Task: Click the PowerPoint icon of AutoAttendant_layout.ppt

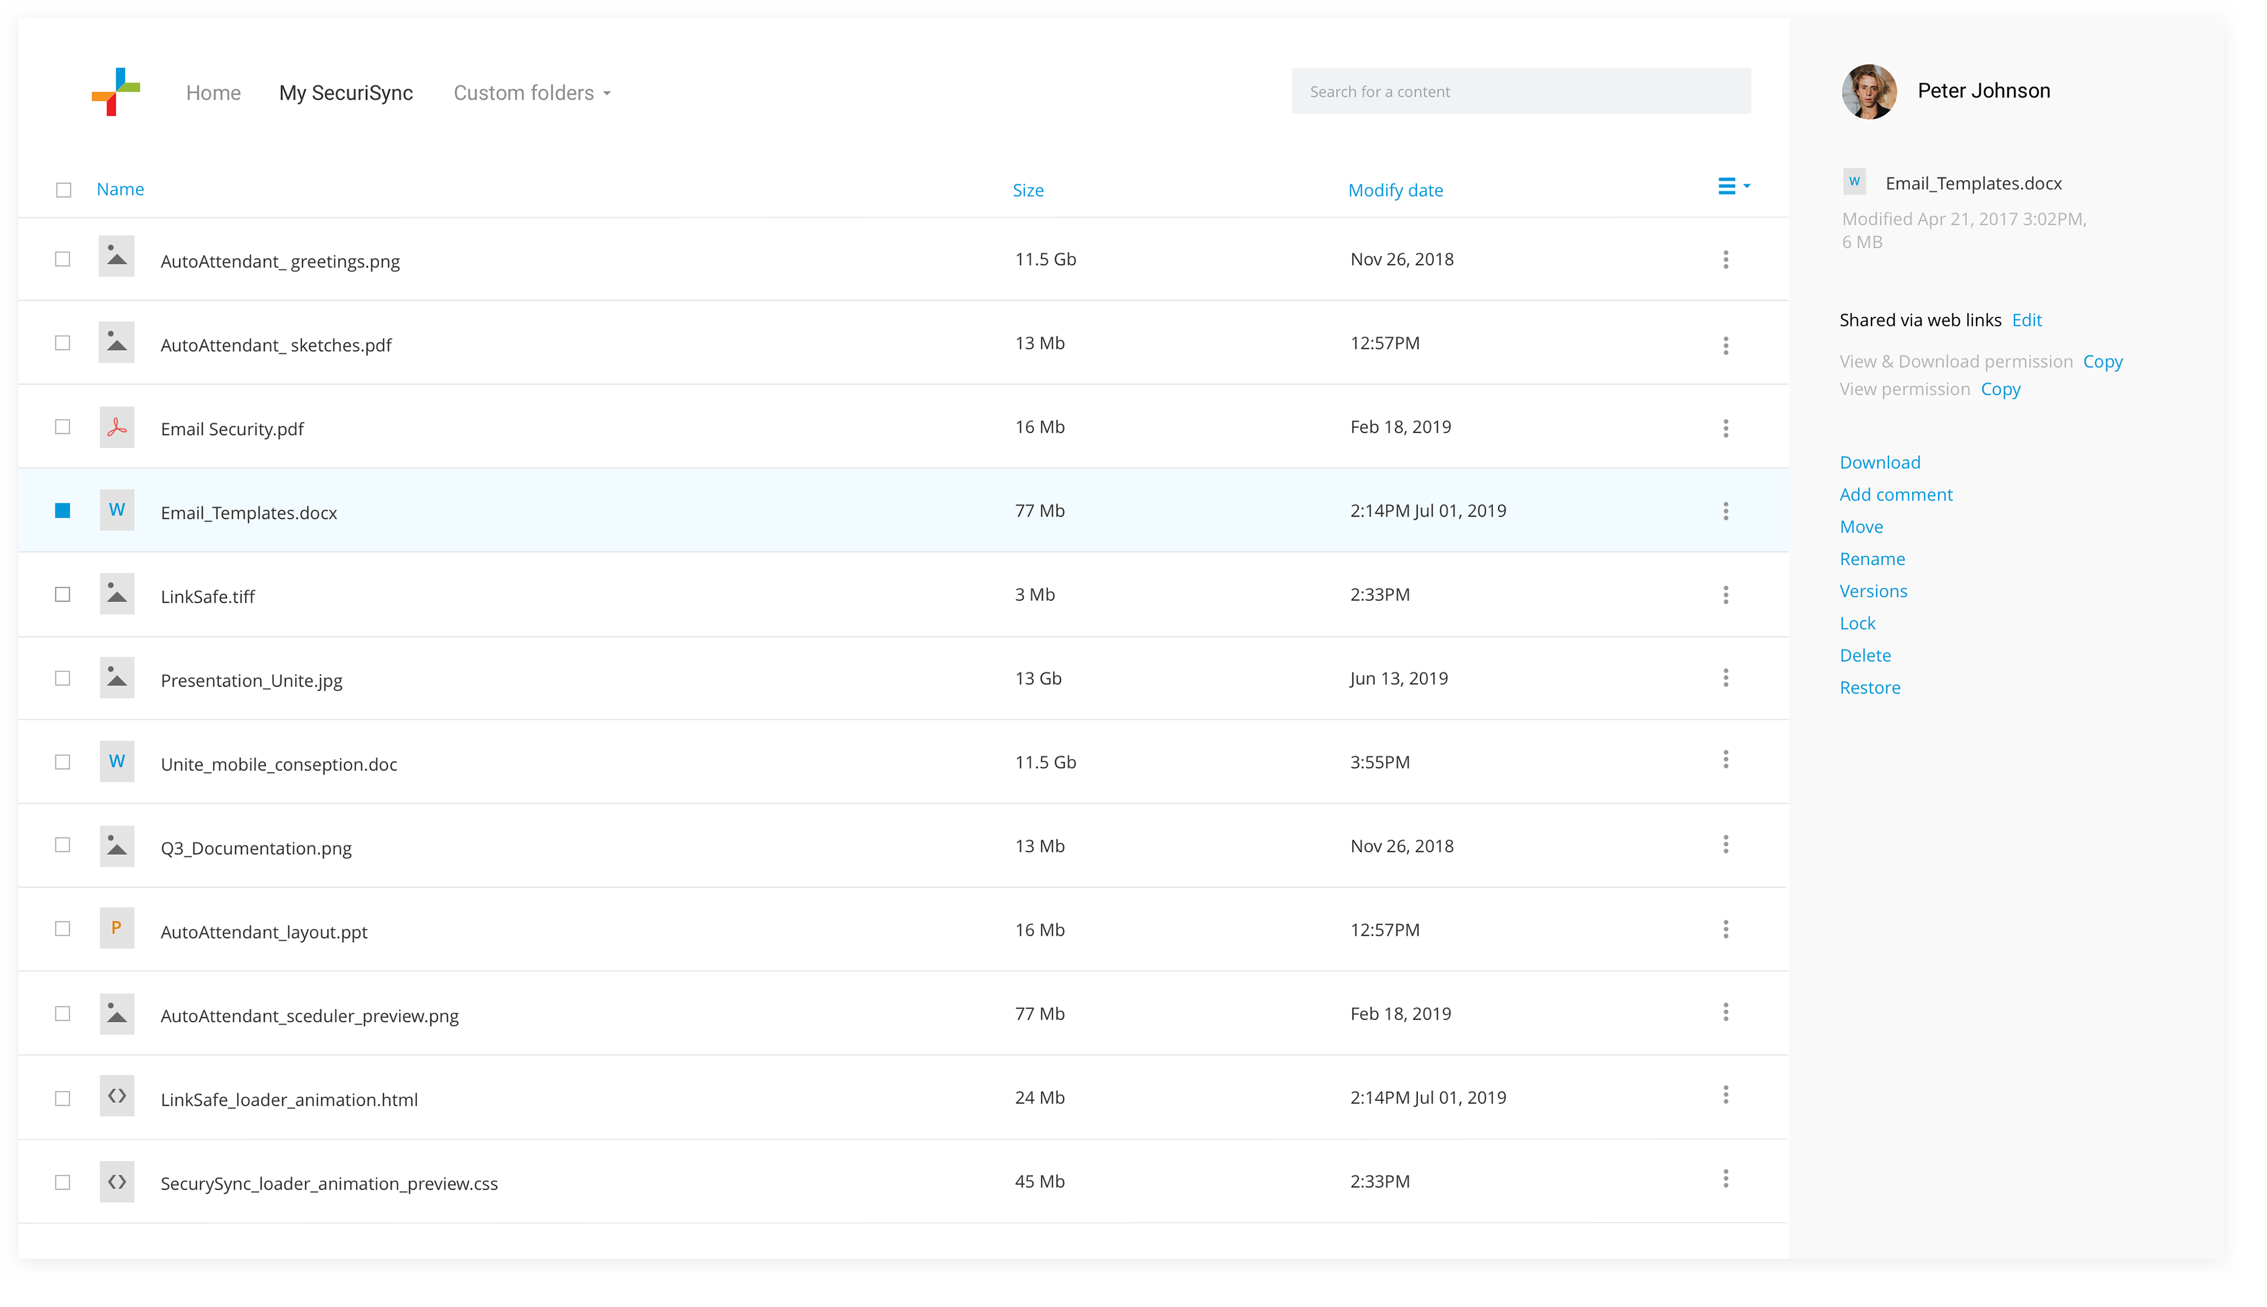Action: (x=117, y=928)
